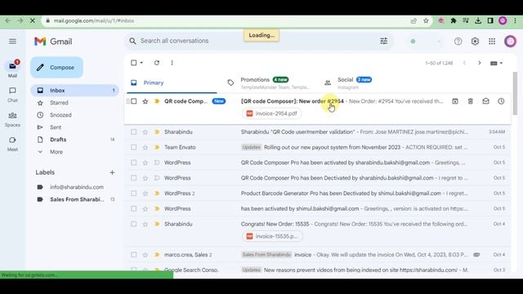
Task: Open the Google apps grid
Action: point(492,42)
